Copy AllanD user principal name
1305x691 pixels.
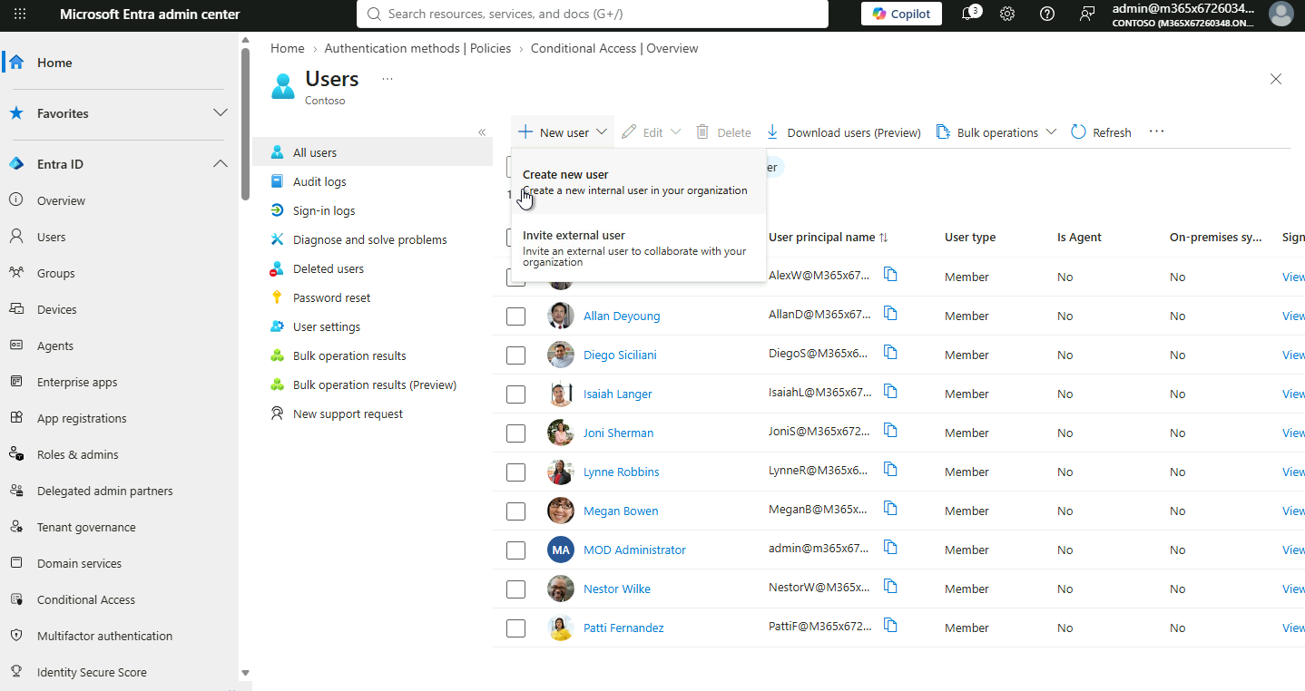click(x=890, y=314)
